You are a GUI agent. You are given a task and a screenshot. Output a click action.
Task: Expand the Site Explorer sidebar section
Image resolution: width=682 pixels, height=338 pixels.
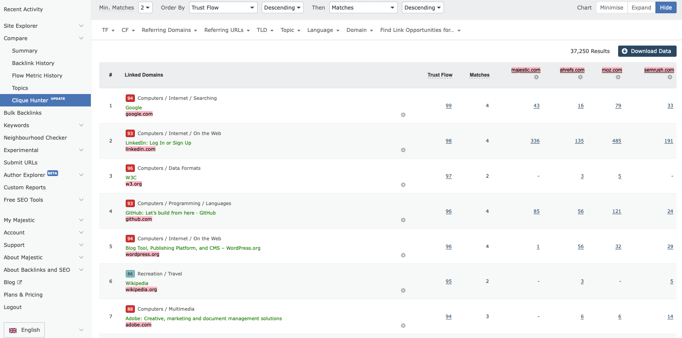44,26
